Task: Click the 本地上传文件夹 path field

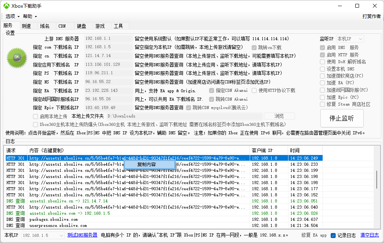Action: pos(185,116)
